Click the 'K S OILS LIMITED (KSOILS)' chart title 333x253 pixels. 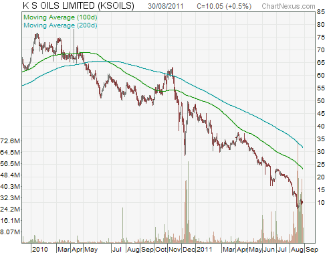pos(78,6)
